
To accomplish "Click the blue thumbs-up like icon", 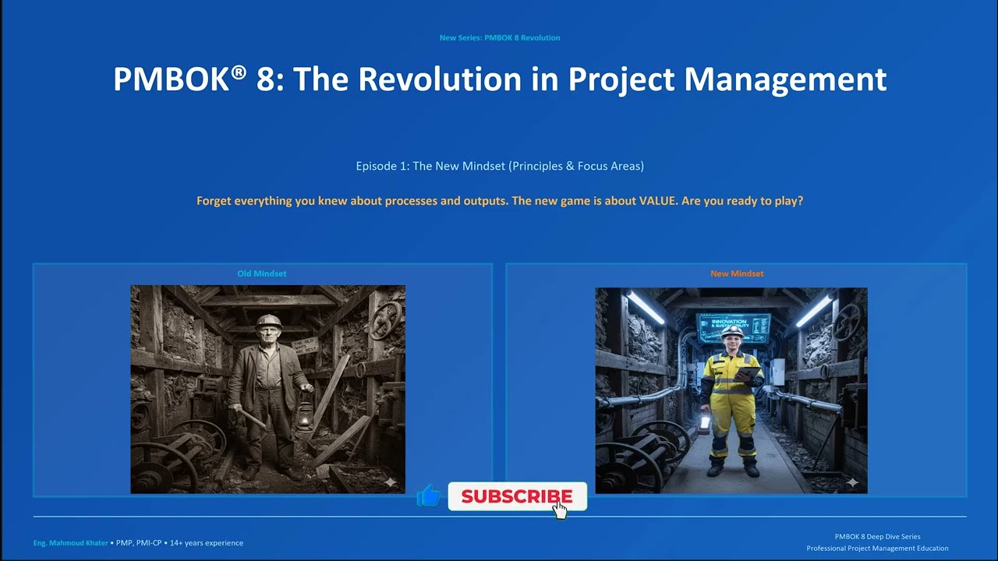I will pyautogui.click(x=428, y=496).
